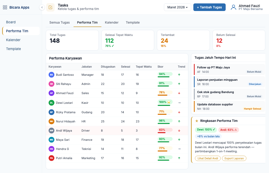This screenshot has height=173, width=269.
Task: Click the star icon in Ringkasan Performa Tim
Action: (x=197, y=121)
